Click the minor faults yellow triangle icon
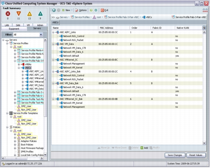Viewport: 210px width, 168px height. coord(29,14)
